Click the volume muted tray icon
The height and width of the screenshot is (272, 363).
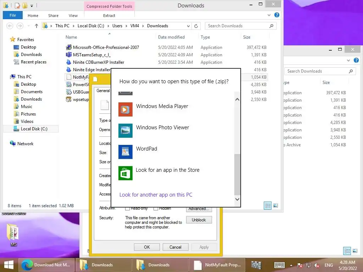[x=317, y=265]
